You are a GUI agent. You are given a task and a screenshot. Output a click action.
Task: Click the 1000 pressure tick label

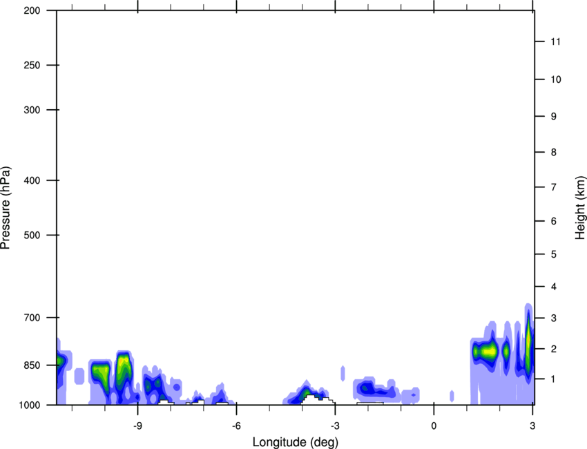click(x=30, y=405)
